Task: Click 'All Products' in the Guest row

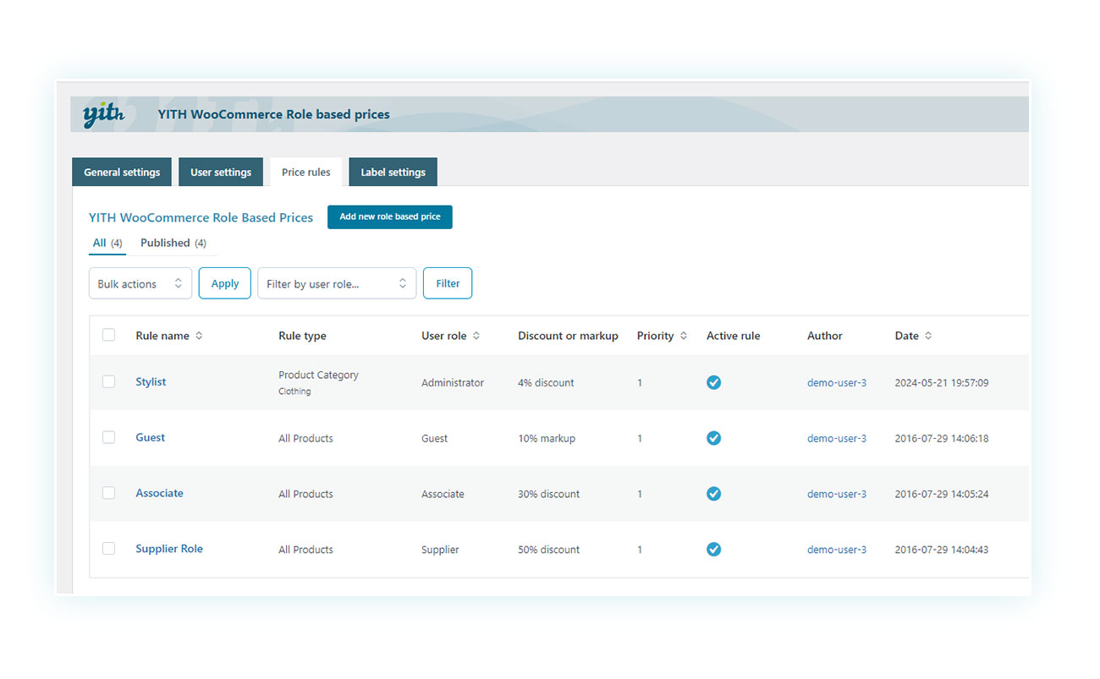Action: click(305, 438)
